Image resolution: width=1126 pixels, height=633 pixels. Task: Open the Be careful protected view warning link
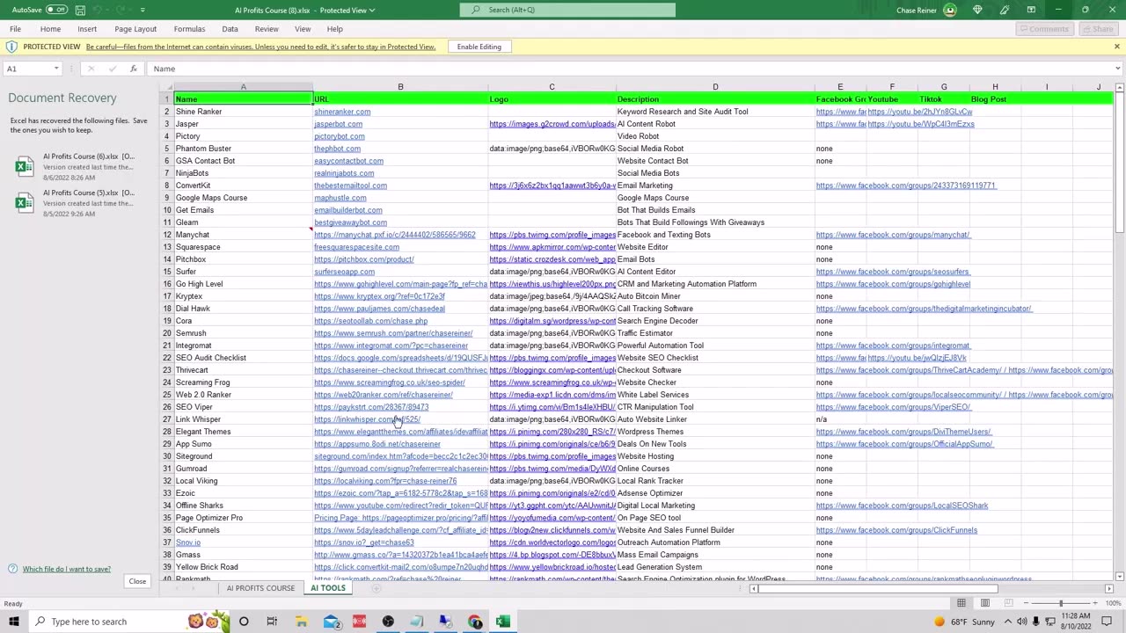(x=260, y=47)
